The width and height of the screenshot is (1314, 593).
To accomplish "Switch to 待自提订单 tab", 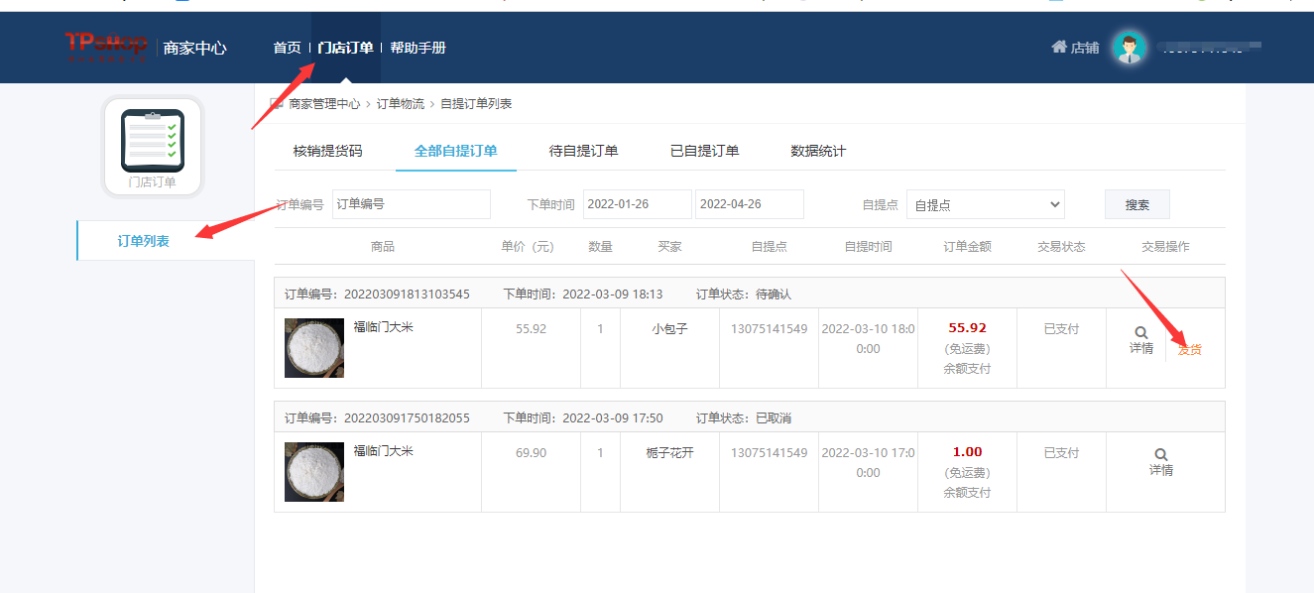I will click(583, 152).
